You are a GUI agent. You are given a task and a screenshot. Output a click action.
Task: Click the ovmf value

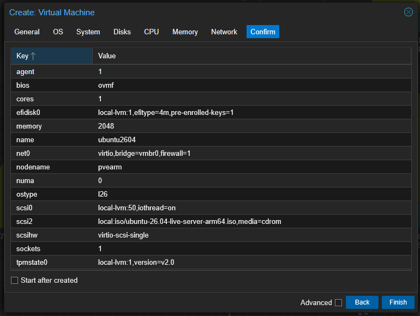coord(106,86)
